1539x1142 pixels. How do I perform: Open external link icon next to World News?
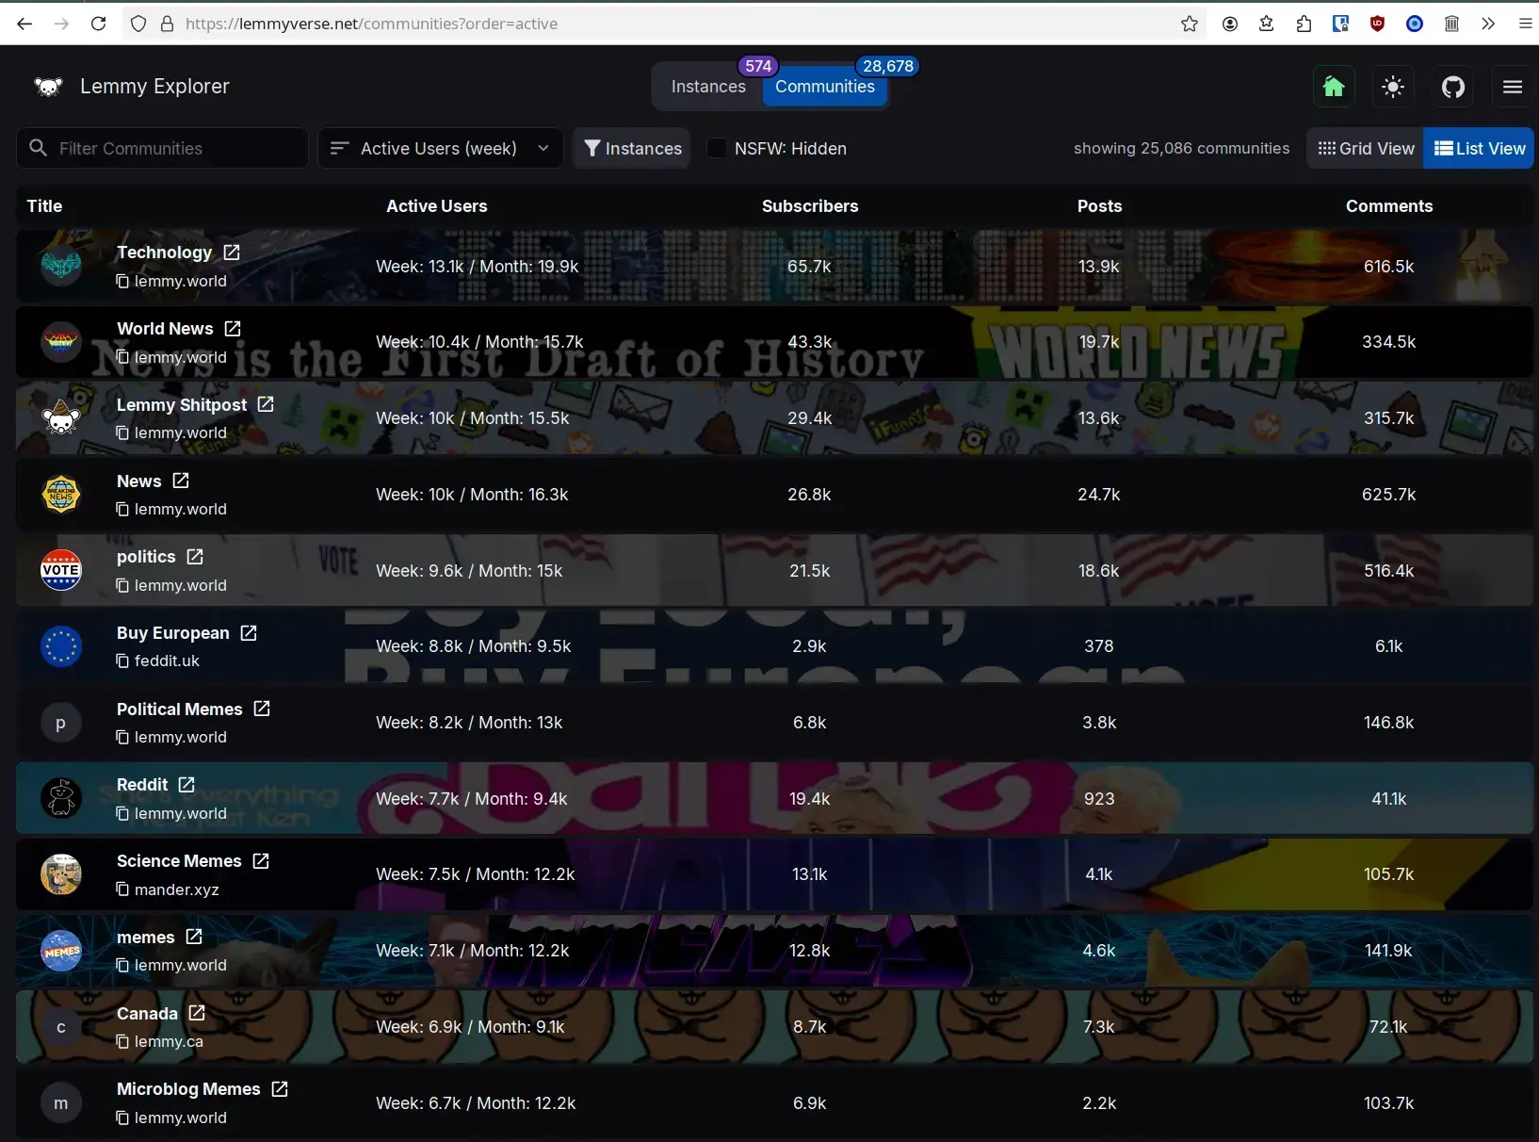(233, 329)
